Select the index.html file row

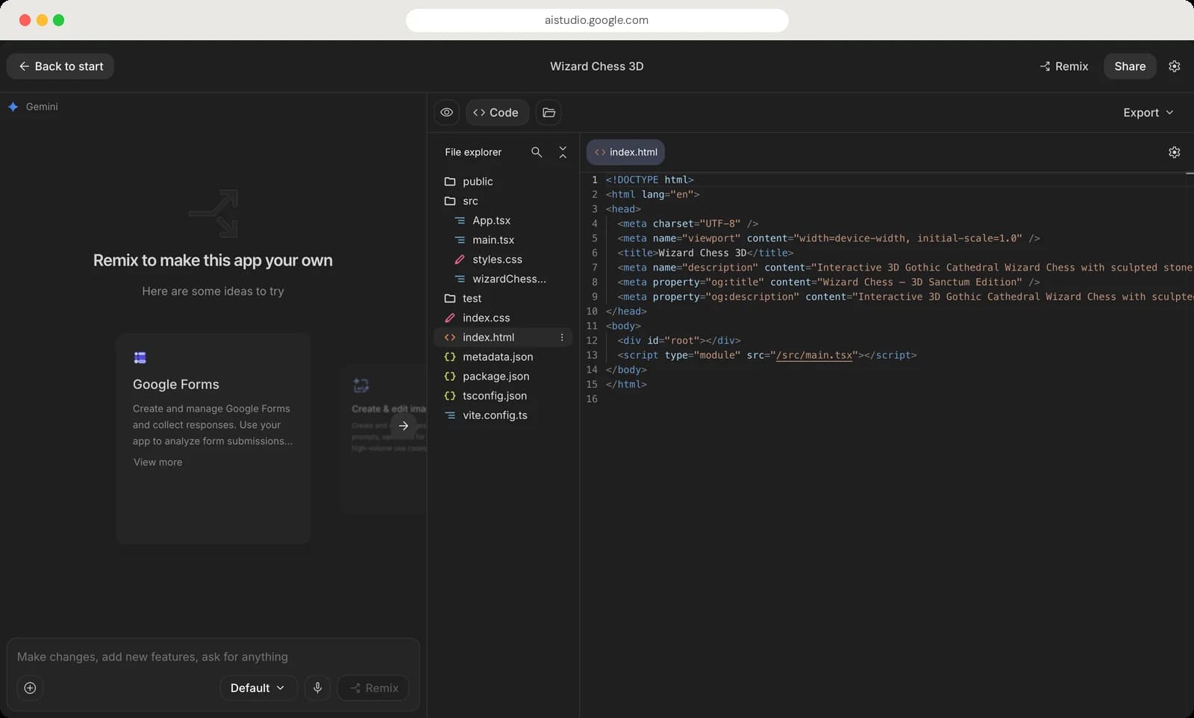click(x=503, y=337)
